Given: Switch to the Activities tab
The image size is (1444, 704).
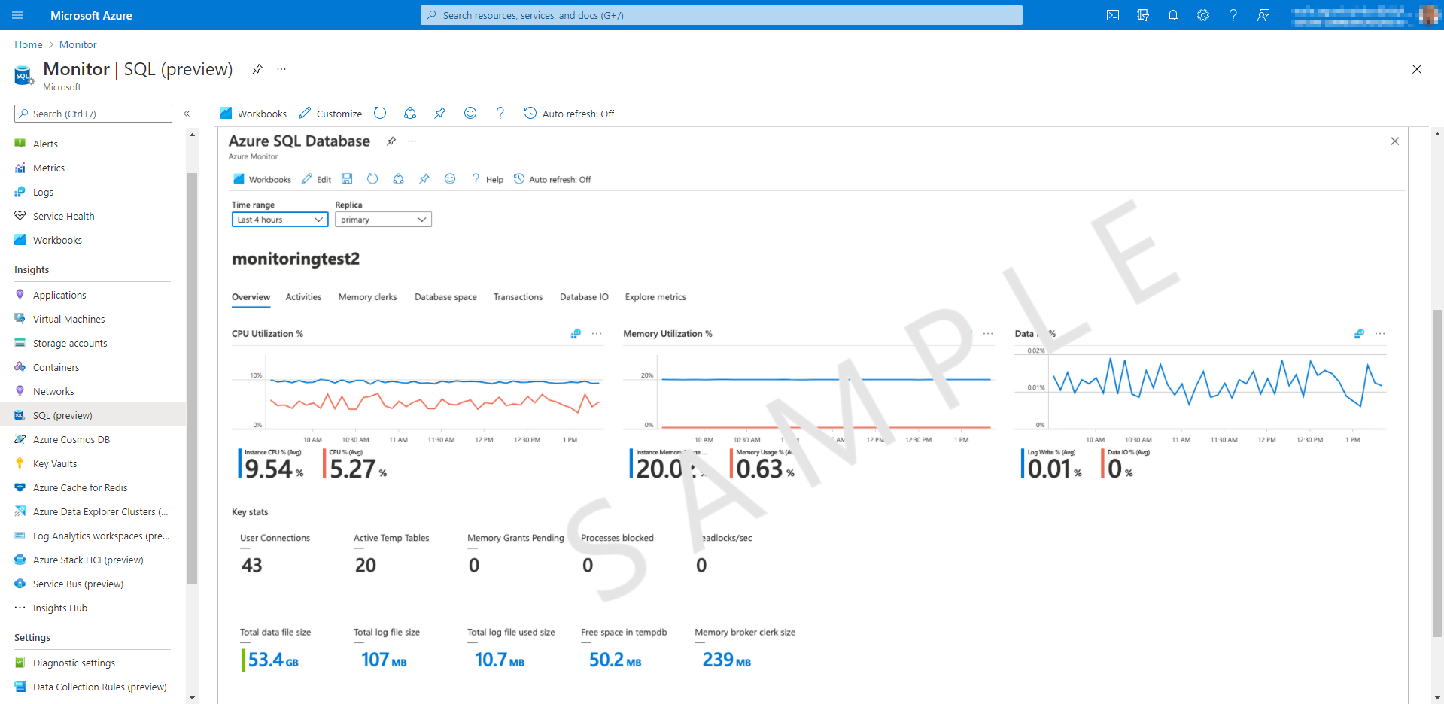Looking at the screenshot, I should click(x=303, y=297).
